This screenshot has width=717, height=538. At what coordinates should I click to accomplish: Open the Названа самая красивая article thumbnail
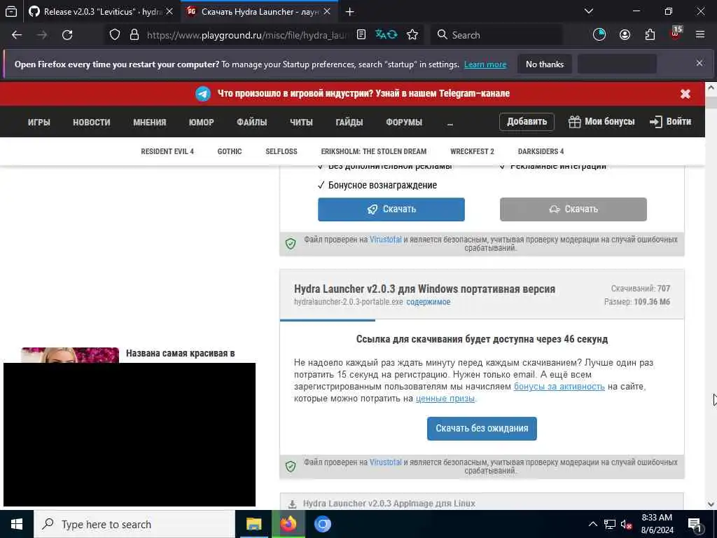pyautogui.click(x=70, y=355)
